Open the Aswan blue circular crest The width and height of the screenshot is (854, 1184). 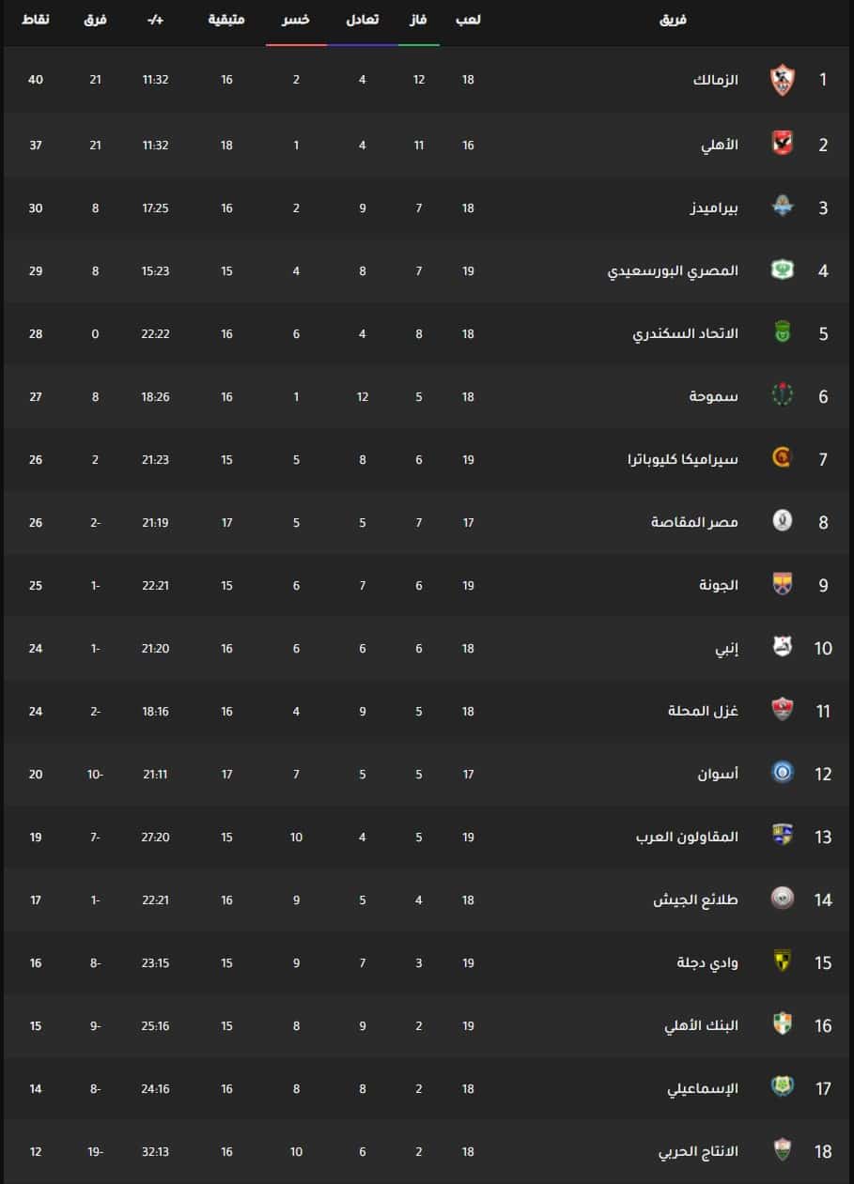[x=782, y=773]
